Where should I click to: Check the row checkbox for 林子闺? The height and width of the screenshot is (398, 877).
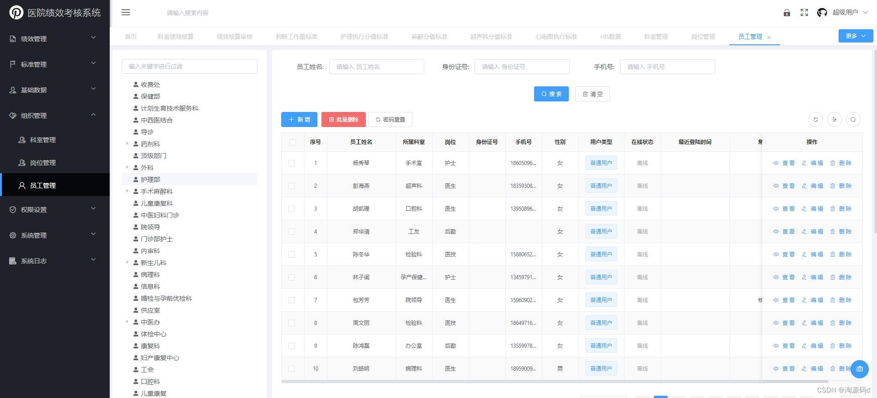click(292, 277)
